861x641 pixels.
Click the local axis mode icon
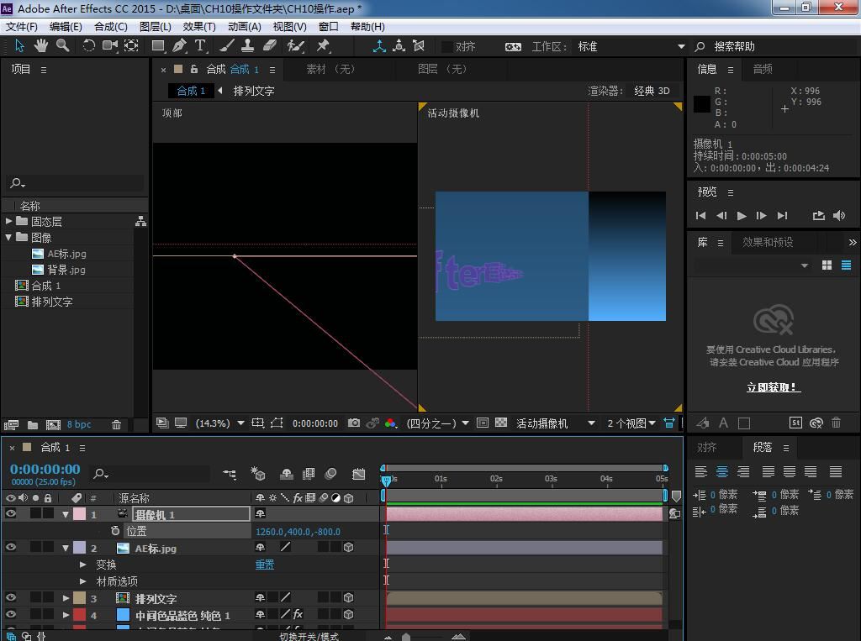point(379,46)
